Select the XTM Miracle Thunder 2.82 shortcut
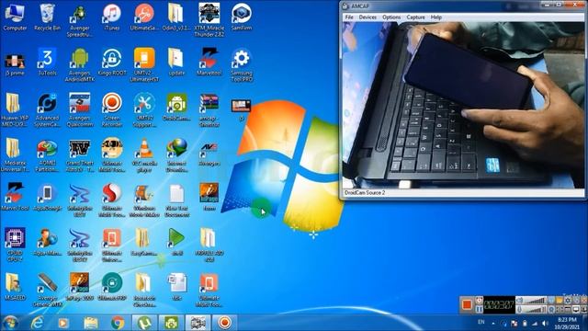The height and width of the screenshot is (331, 588). 209,20
